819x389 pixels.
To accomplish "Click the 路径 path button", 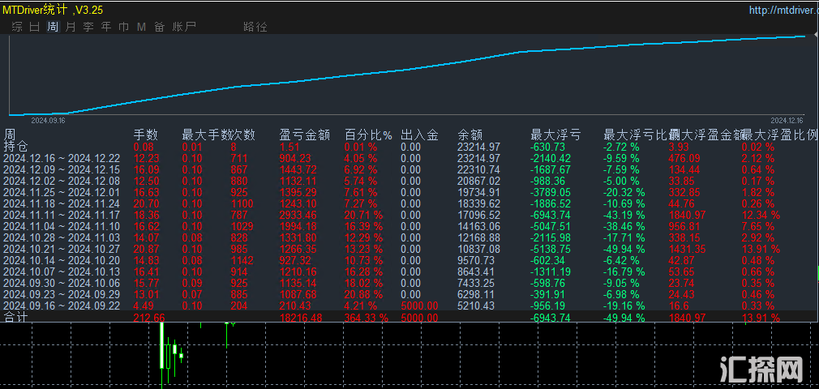I will point(255,27).
